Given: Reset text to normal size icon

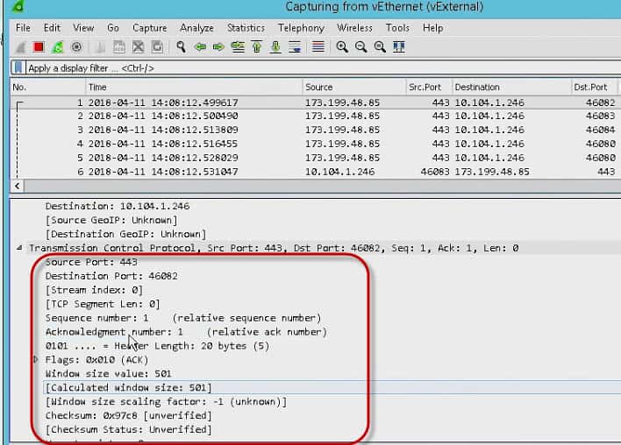Looking at the screenshot, I should [380, 47].
